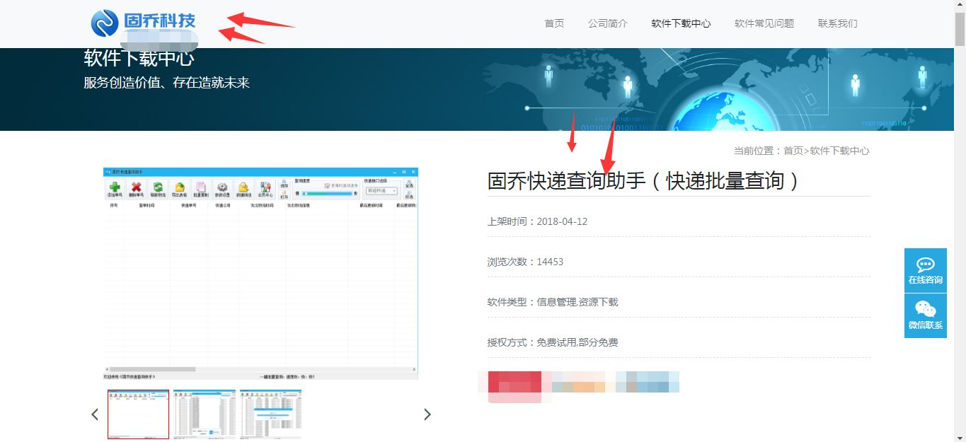
Task: Click the 导出表格 export folder icon
Action: 179,187
